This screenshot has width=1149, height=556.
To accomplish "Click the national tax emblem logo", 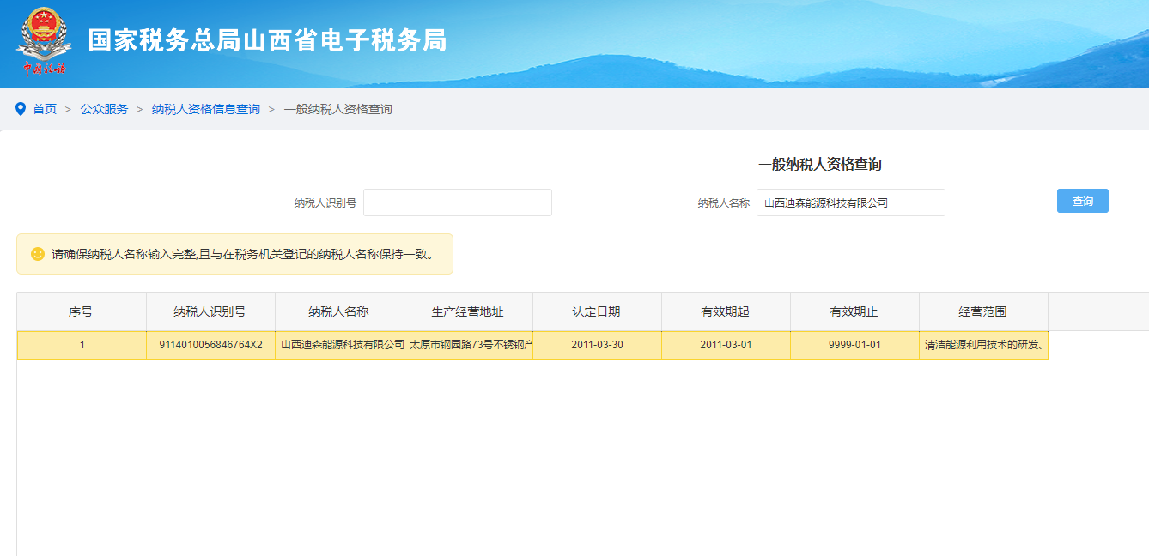I will click(44, 42).
